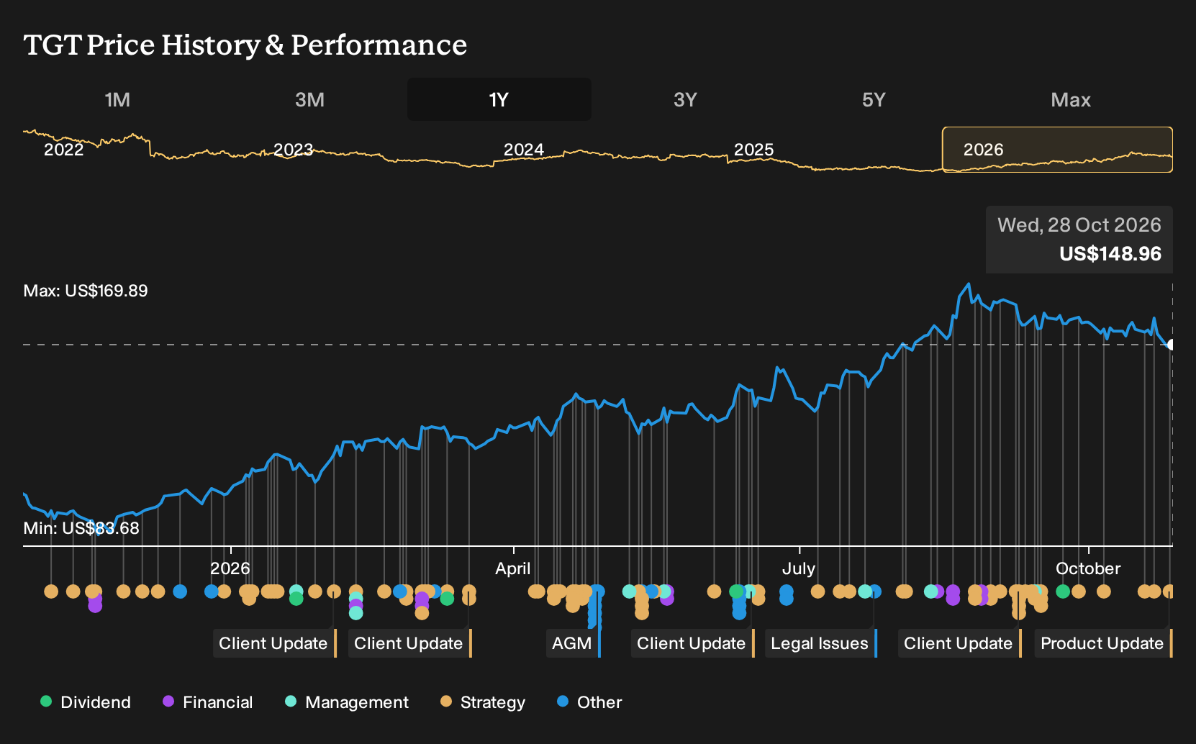
Task: Click the tooltip date Wed, 28 Oct 2026
Action: click(x=1079, y=225)
